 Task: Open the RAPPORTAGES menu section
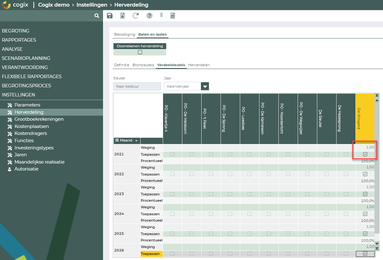click(19, 40)
